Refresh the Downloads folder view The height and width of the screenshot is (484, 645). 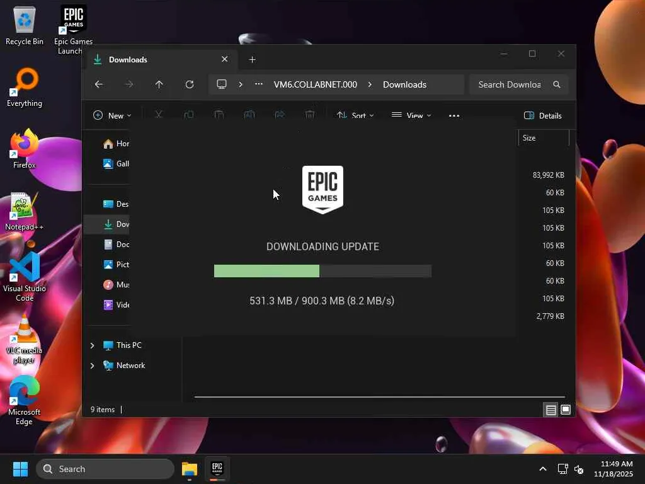(189, 84)
